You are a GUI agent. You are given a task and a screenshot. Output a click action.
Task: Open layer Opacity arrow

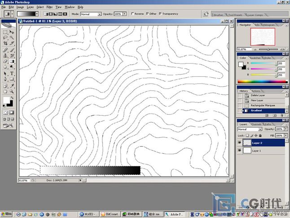click(x=286, y=129)
